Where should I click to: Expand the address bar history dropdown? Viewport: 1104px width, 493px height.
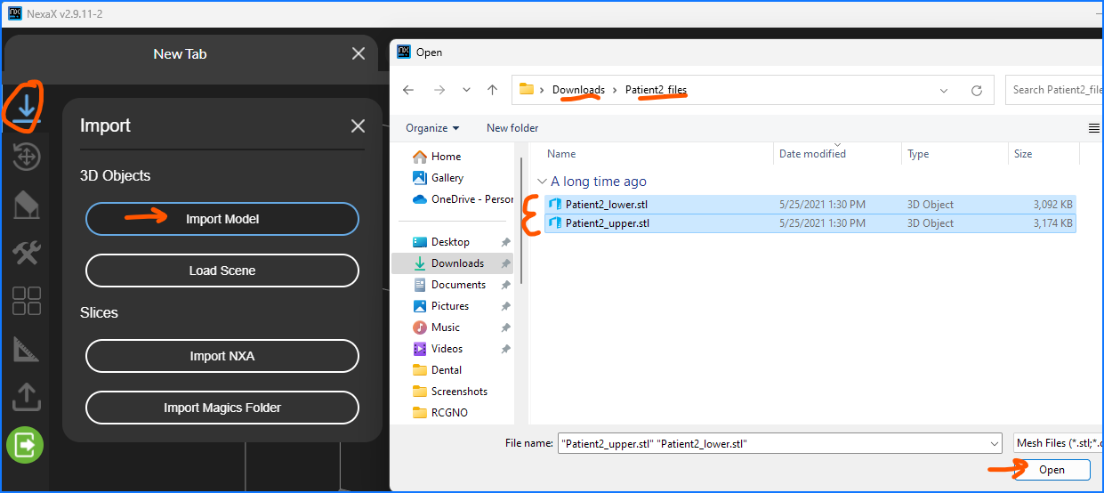coord(944,90)
